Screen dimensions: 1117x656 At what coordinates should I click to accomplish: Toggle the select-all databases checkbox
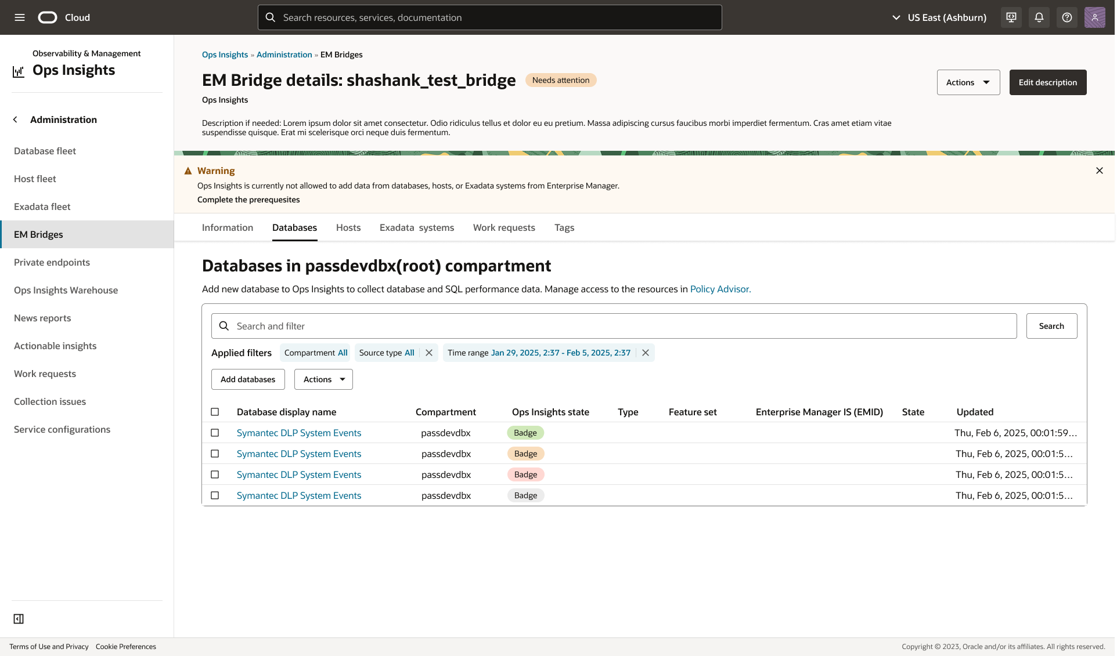coord(215,412)
